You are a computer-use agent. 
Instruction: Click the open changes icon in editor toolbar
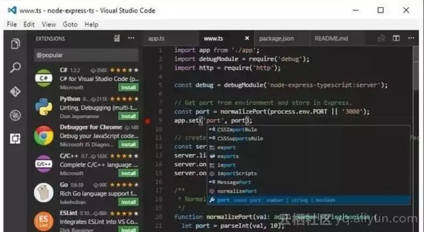[x=381, y=38]
